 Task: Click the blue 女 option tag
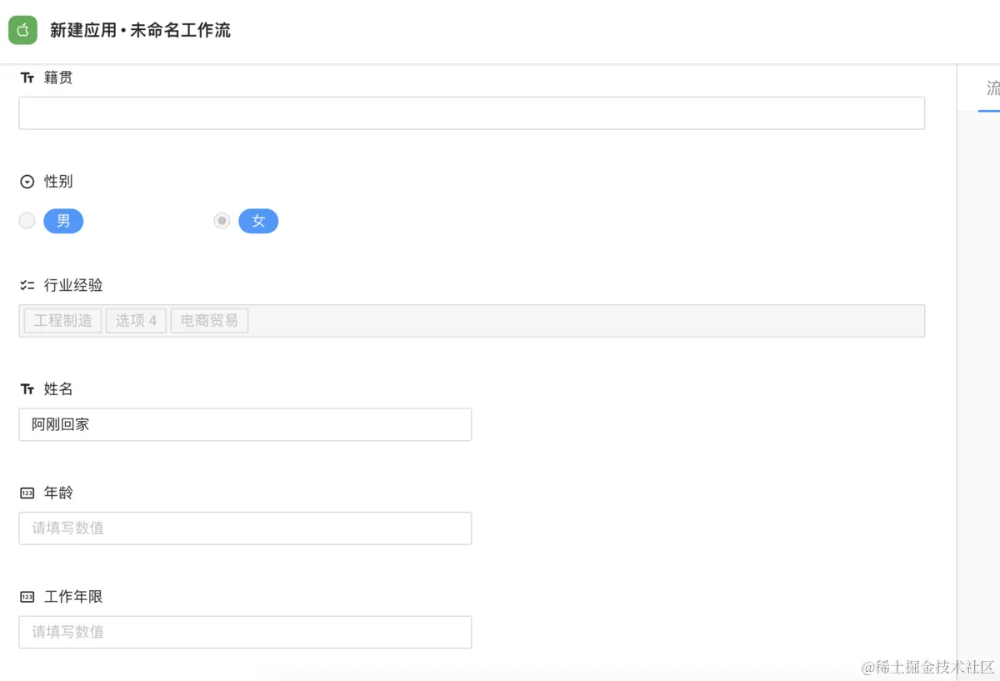pos(258,221)
